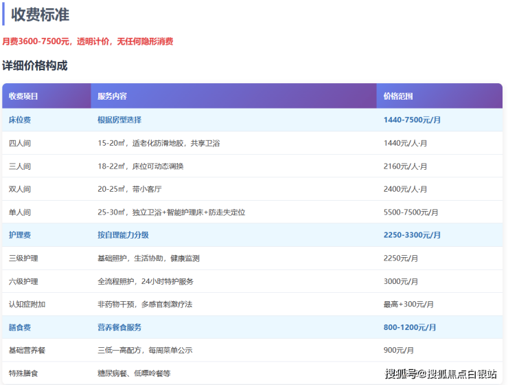Select the 四人间 row label

(x=19, y=143)
